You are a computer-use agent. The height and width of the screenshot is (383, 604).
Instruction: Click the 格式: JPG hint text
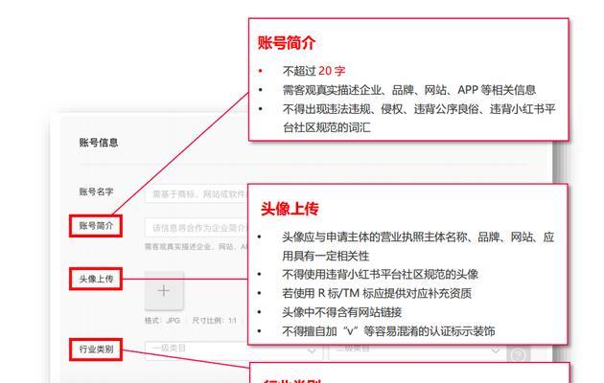pyautogui.click(x=163, y=321)
